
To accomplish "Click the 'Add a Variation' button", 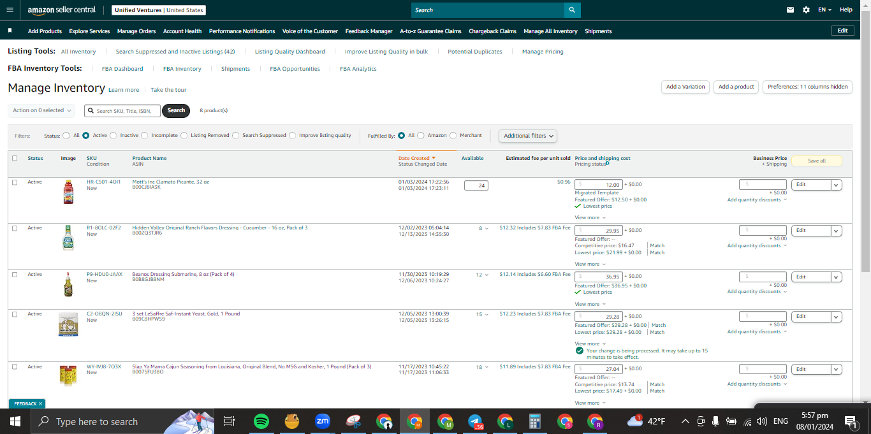I will (x=685, y=87).
